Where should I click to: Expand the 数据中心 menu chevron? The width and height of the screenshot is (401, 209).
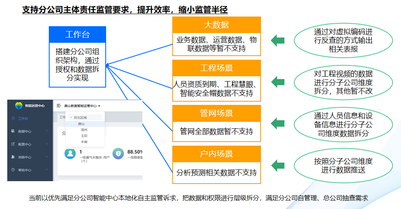(47, 131)
